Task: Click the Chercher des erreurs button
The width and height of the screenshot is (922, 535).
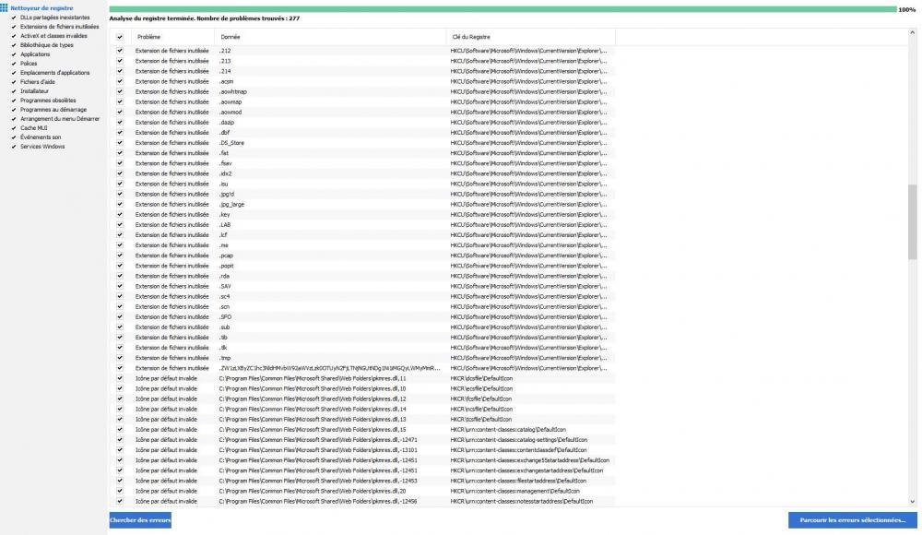Action: tap(139, 520)
